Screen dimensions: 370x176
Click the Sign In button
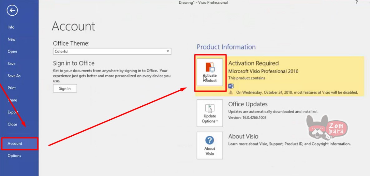pos(65,88)
